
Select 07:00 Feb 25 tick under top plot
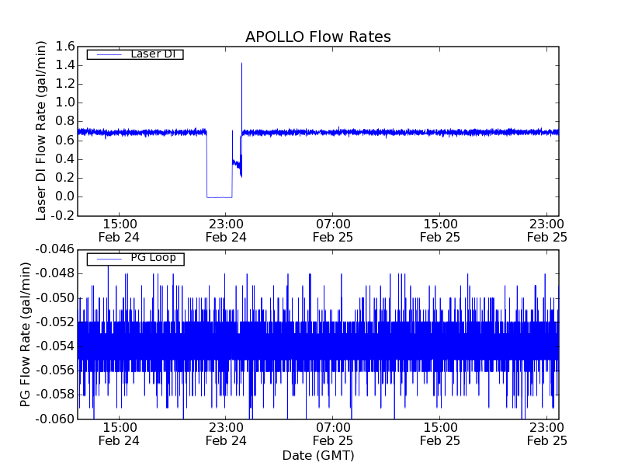pos(333,231)
